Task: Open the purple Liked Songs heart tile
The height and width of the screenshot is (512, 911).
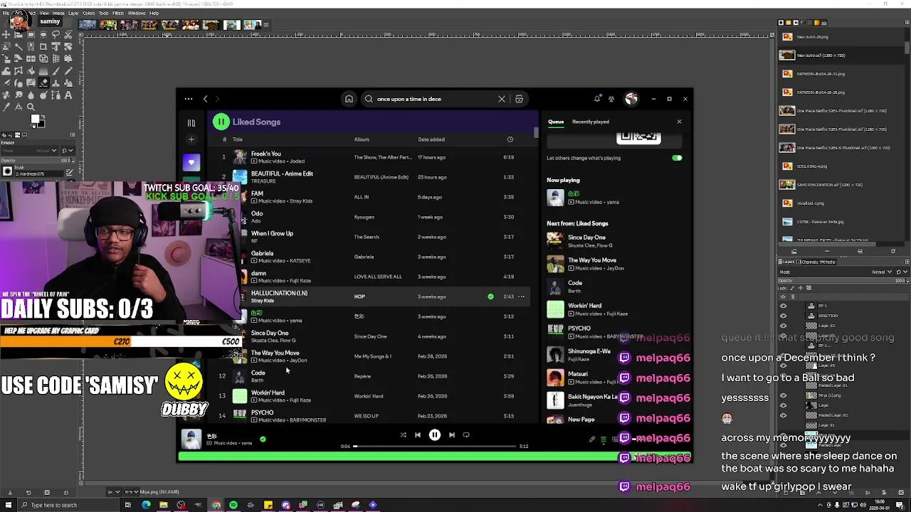Action: (191, 163)
